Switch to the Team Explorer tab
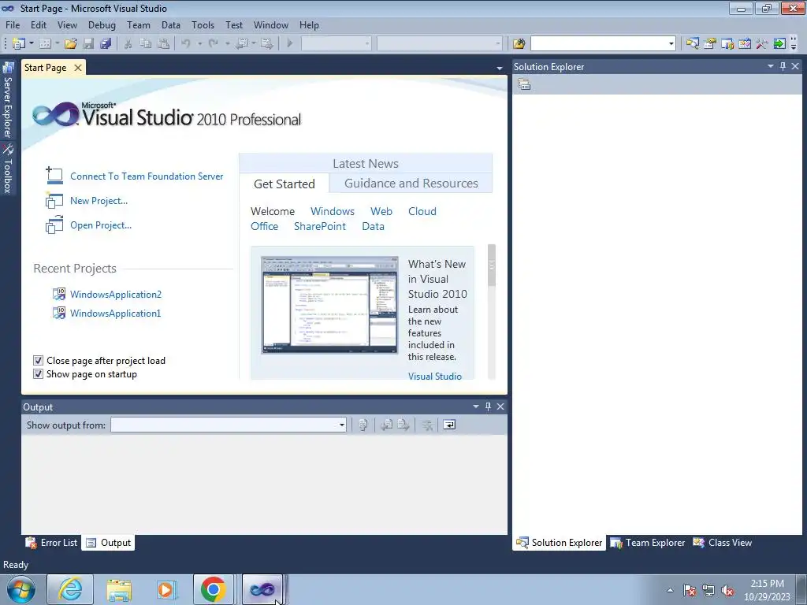Image resolution: width=807 pixels, height=605 pixels. click(x=648, y=543)
